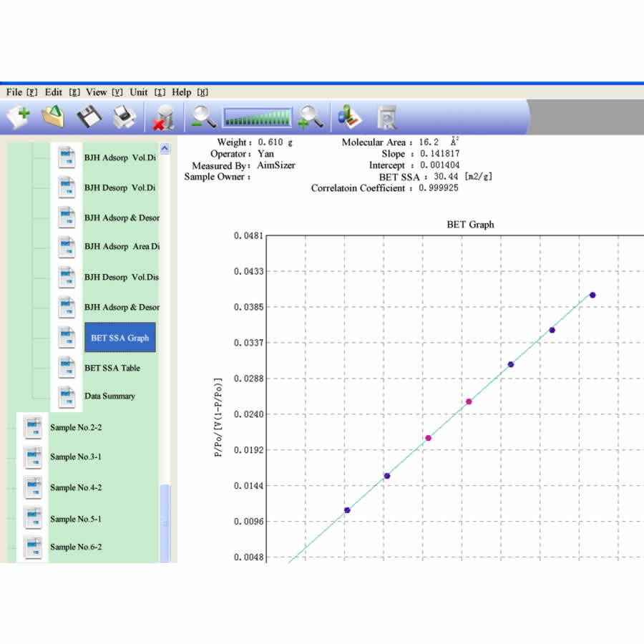
Task: Select BJH Adsorp Area Di tree item
Action: 122,246
